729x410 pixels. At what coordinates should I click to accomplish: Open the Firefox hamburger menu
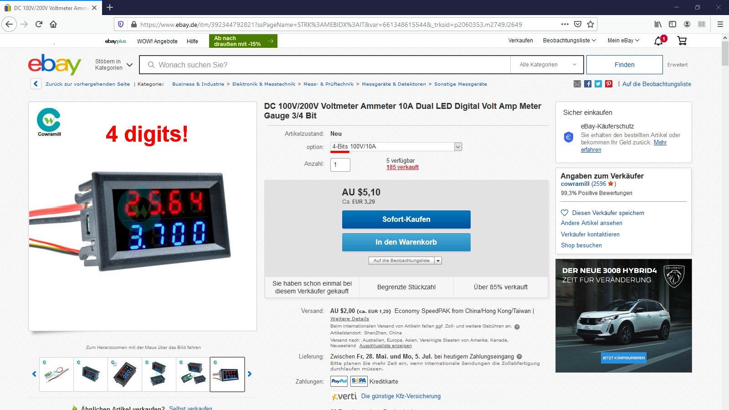[x=720, y=24]
